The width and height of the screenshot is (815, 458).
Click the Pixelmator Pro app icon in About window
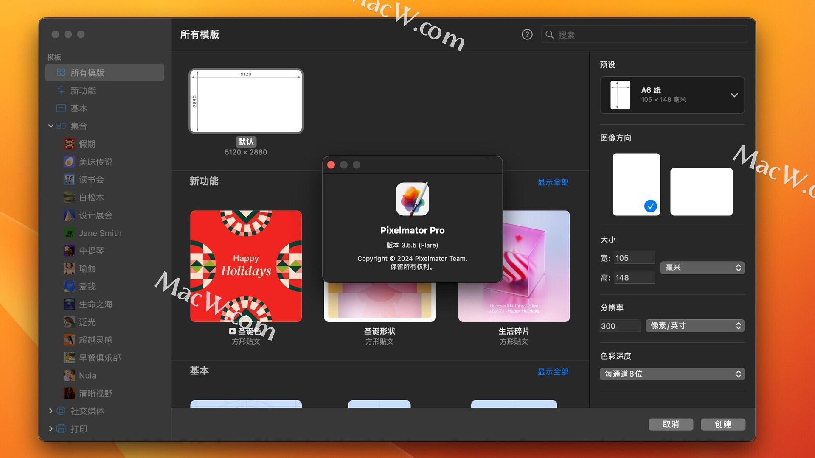[413, 199]
